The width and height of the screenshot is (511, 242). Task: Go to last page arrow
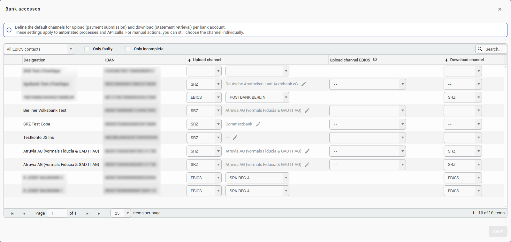[x=99, y=213]
